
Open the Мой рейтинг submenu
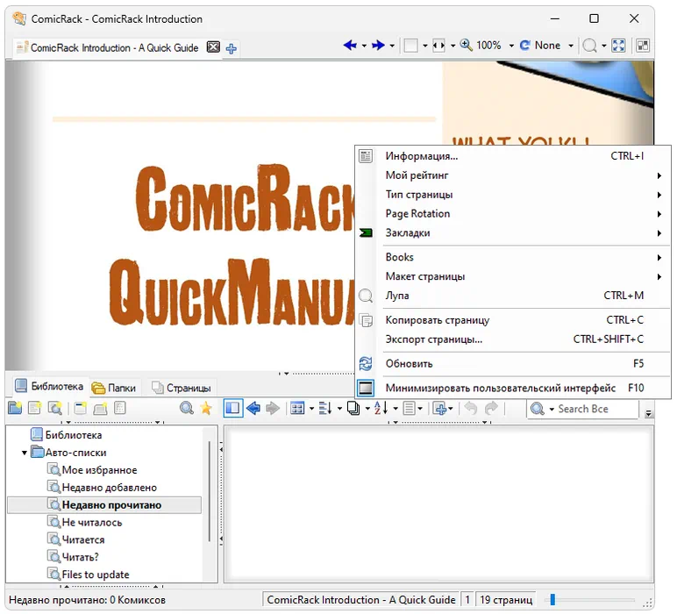click(513, 175)
